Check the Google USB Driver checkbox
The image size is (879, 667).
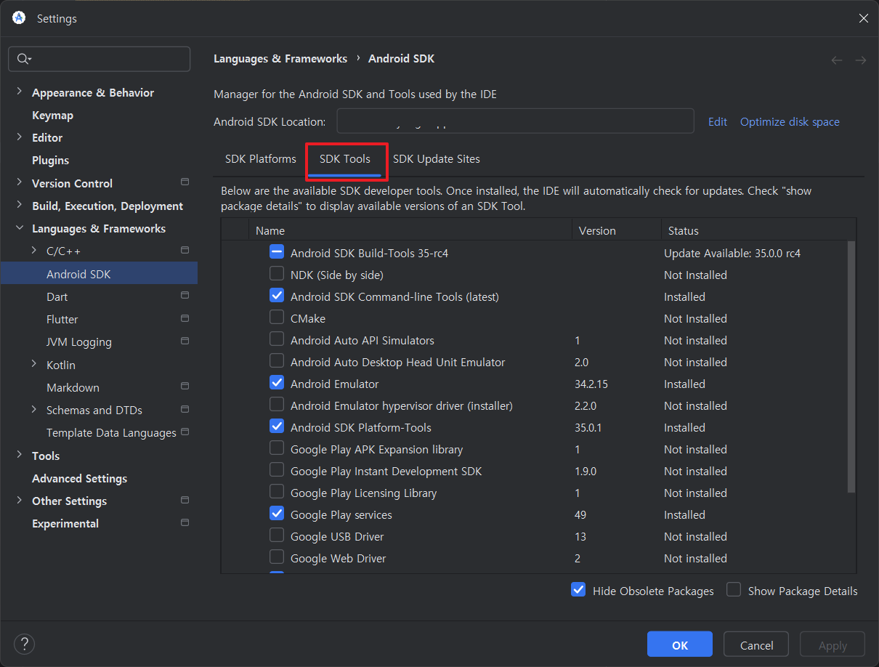(277, 535)
